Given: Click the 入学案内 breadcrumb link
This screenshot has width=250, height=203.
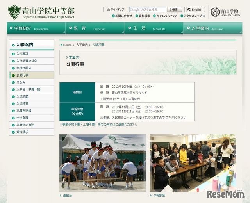Looking at the screenshot, I should point(82,45).
